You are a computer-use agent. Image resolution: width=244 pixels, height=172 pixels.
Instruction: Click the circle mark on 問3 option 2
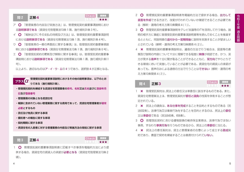click(142, 15)
